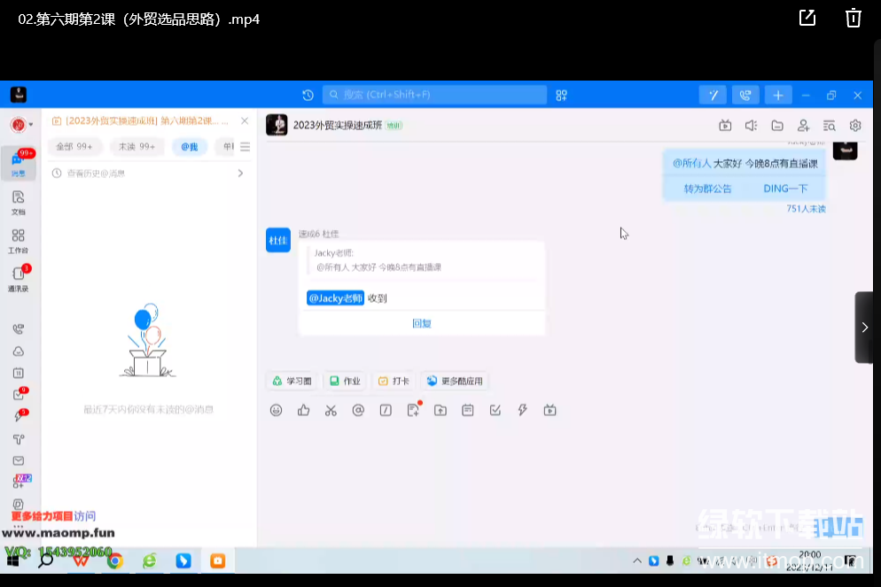
Task: Click message history clock icon
Action: [x=308, y=96]
